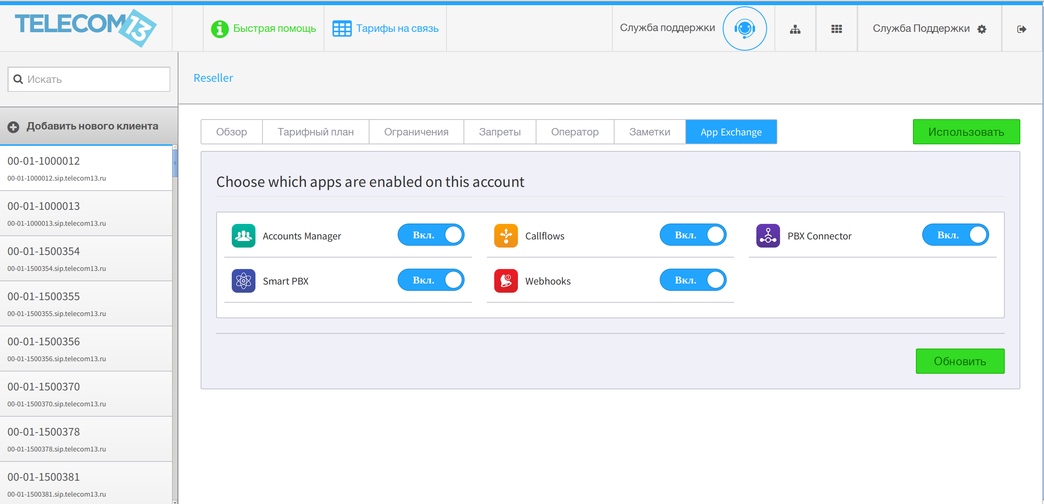
Task: Select client 00-01-1000012
Action: pyautogui.click(x=86, y=168)
